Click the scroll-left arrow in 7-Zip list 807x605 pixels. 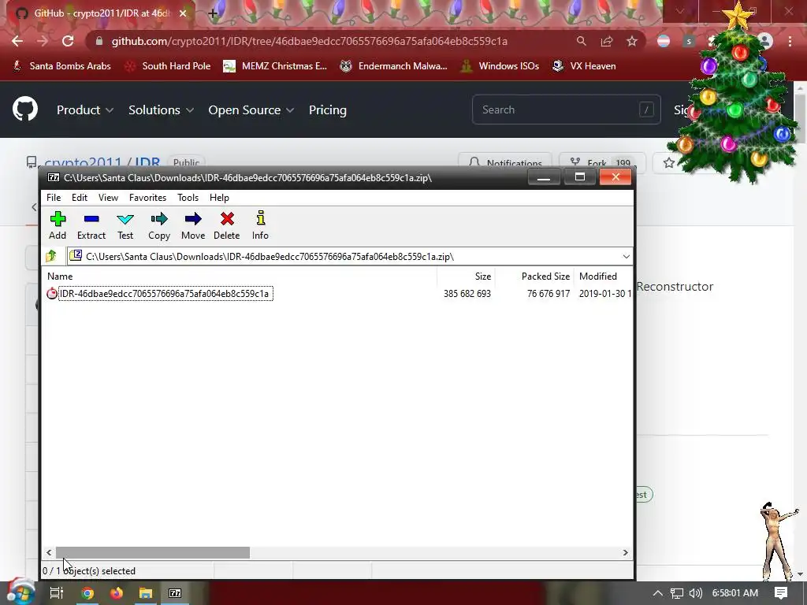click(x=49, y=552)
